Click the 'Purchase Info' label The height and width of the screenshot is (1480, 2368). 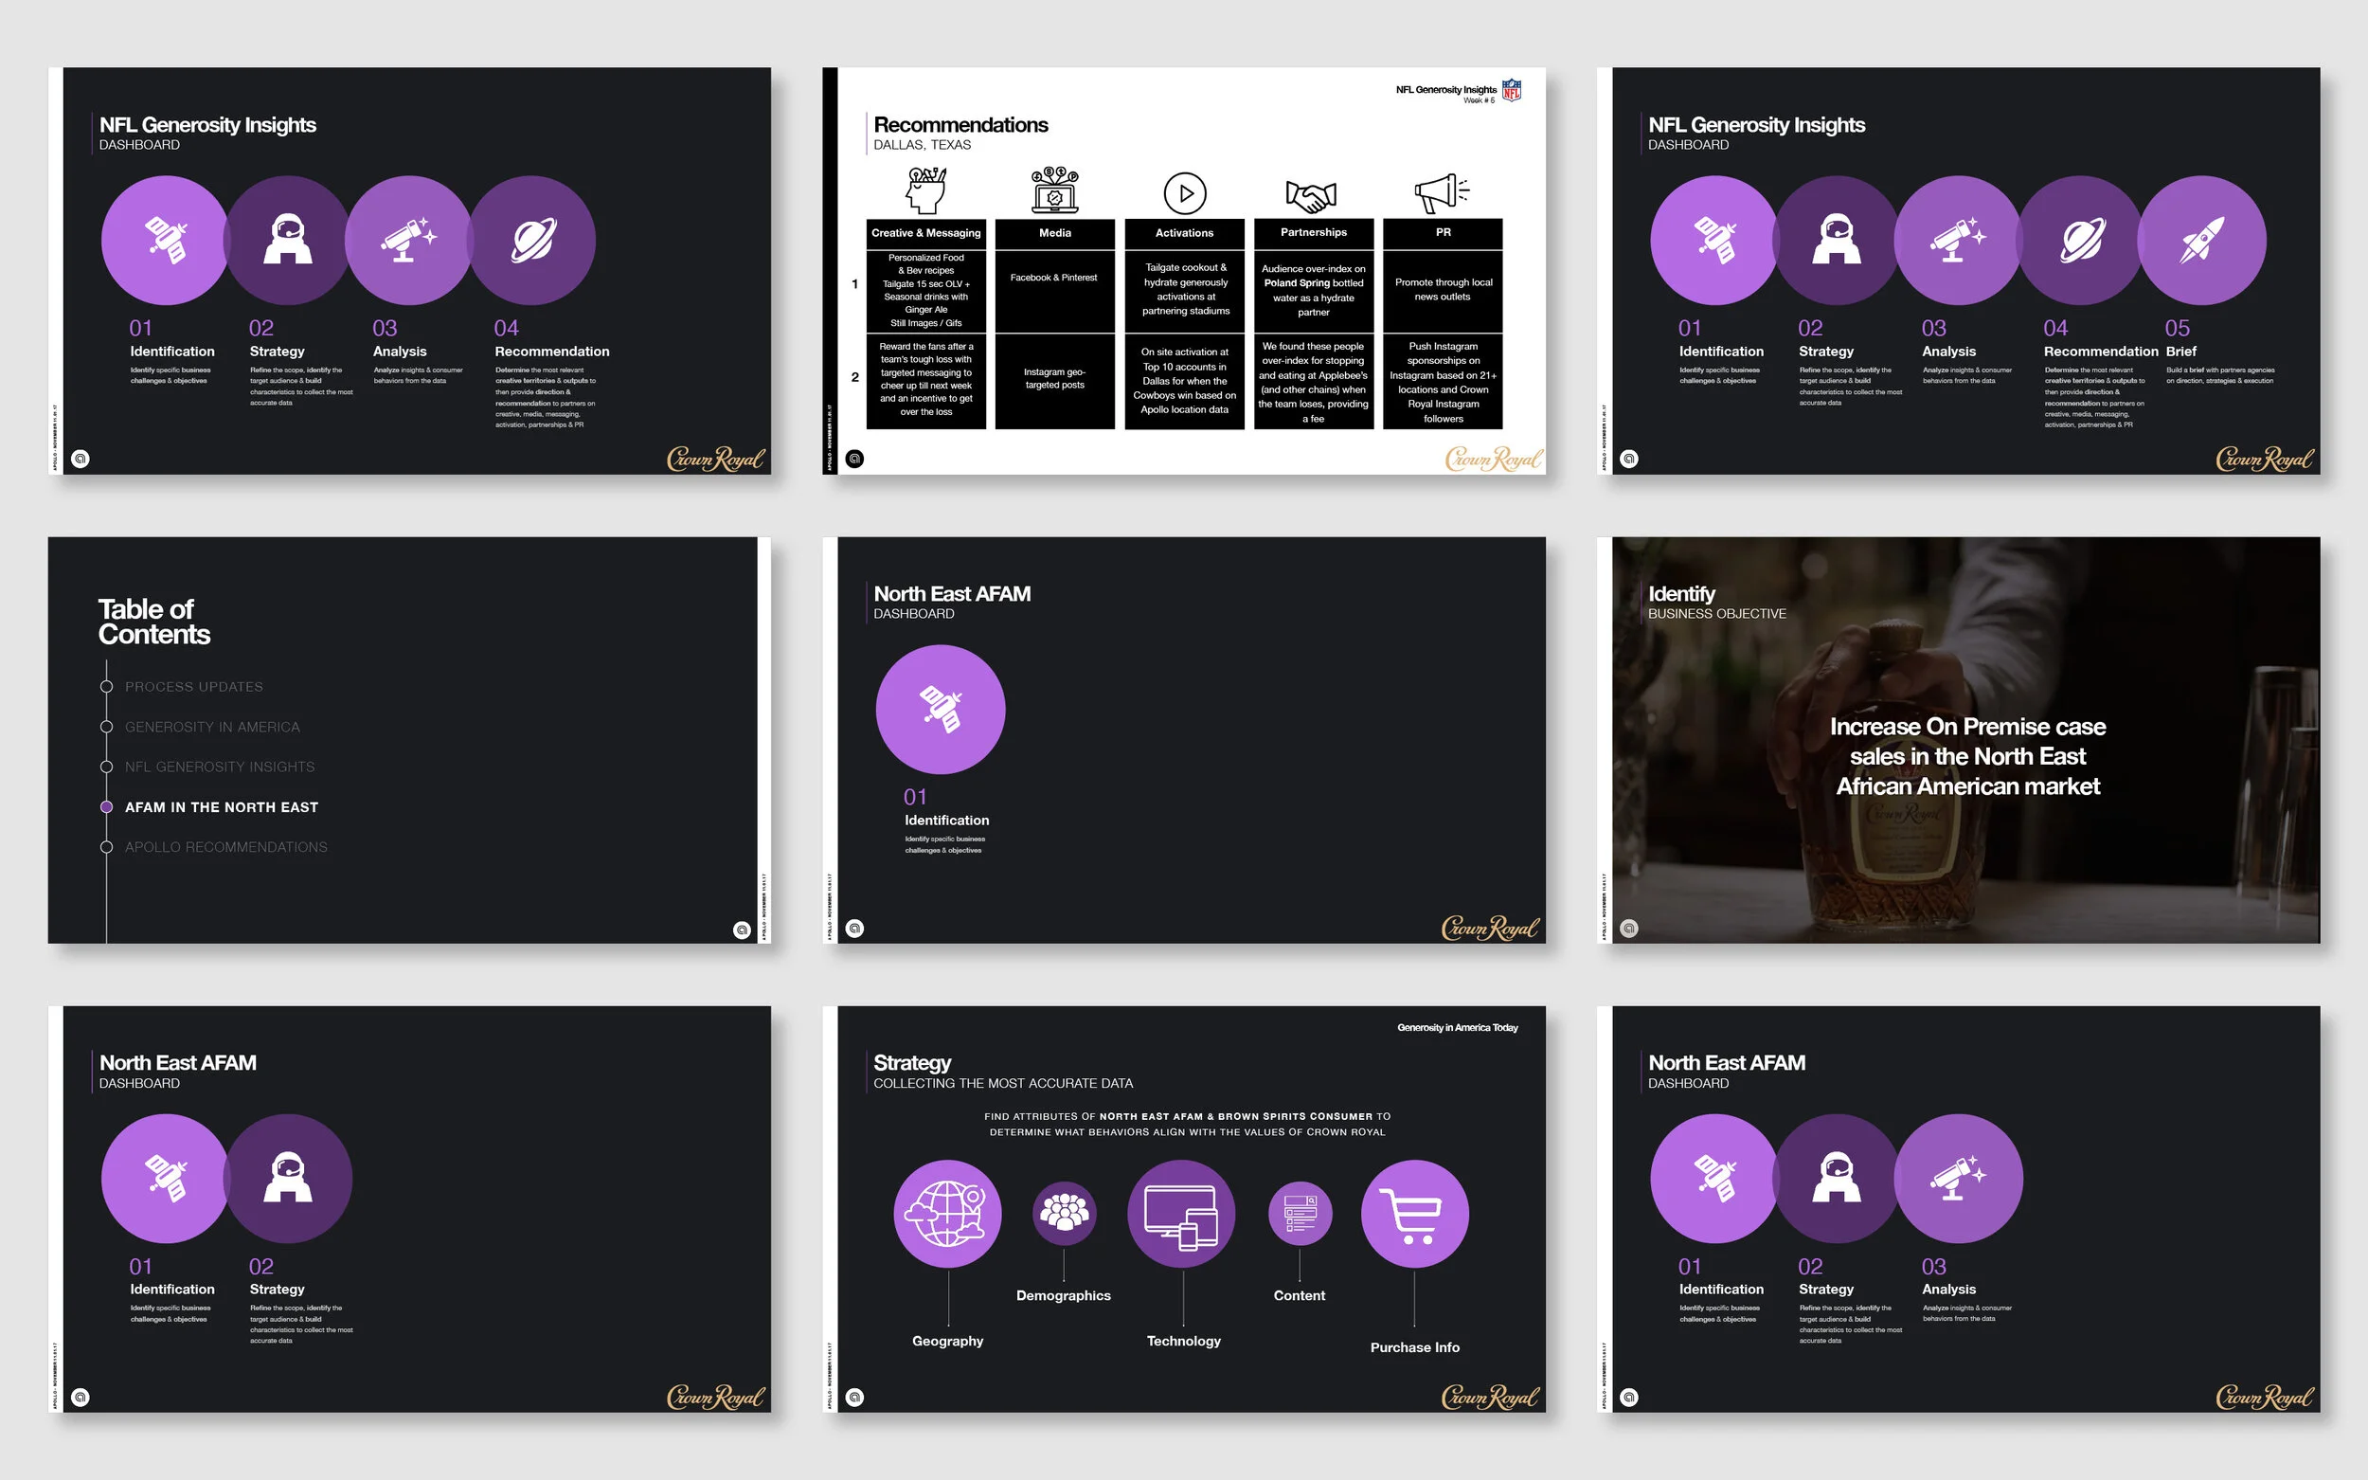(1415, 1348)
